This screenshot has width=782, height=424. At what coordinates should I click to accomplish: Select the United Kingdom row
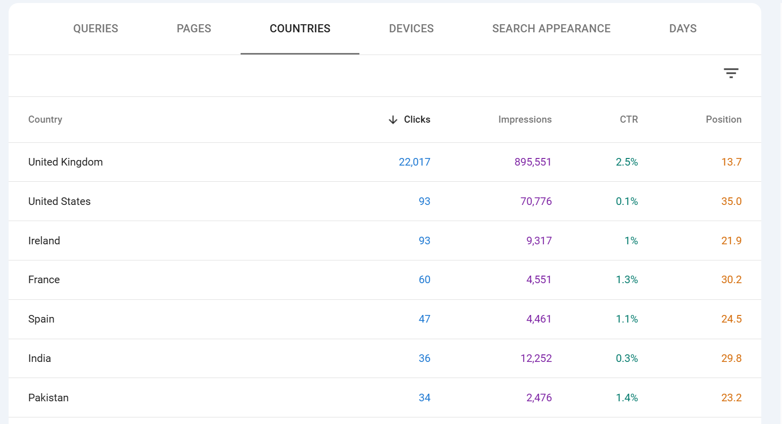coord(65,162)
